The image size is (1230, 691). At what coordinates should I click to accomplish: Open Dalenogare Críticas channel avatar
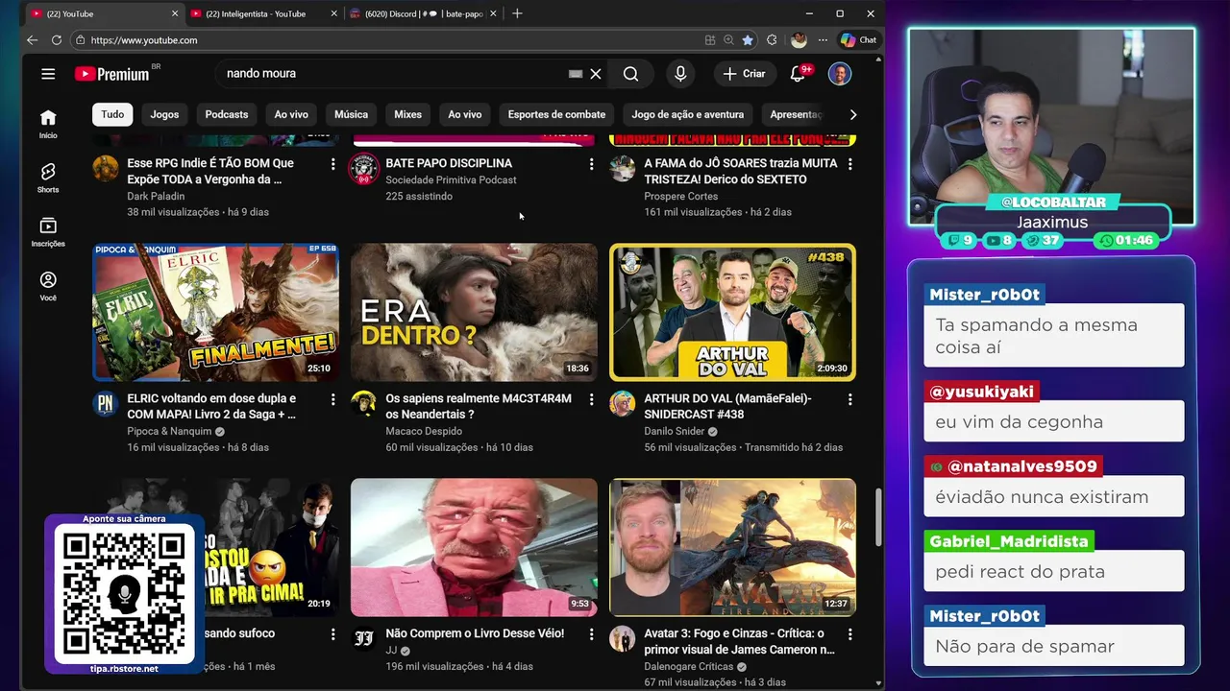[622, 639]
